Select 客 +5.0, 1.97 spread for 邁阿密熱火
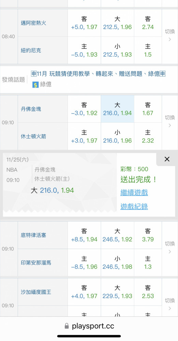 (x=84, y=23)
